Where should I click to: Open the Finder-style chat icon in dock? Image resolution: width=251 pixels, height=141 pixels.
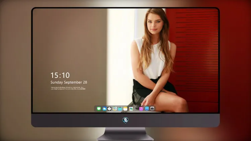pyautogui.click(x=114, y=109)
